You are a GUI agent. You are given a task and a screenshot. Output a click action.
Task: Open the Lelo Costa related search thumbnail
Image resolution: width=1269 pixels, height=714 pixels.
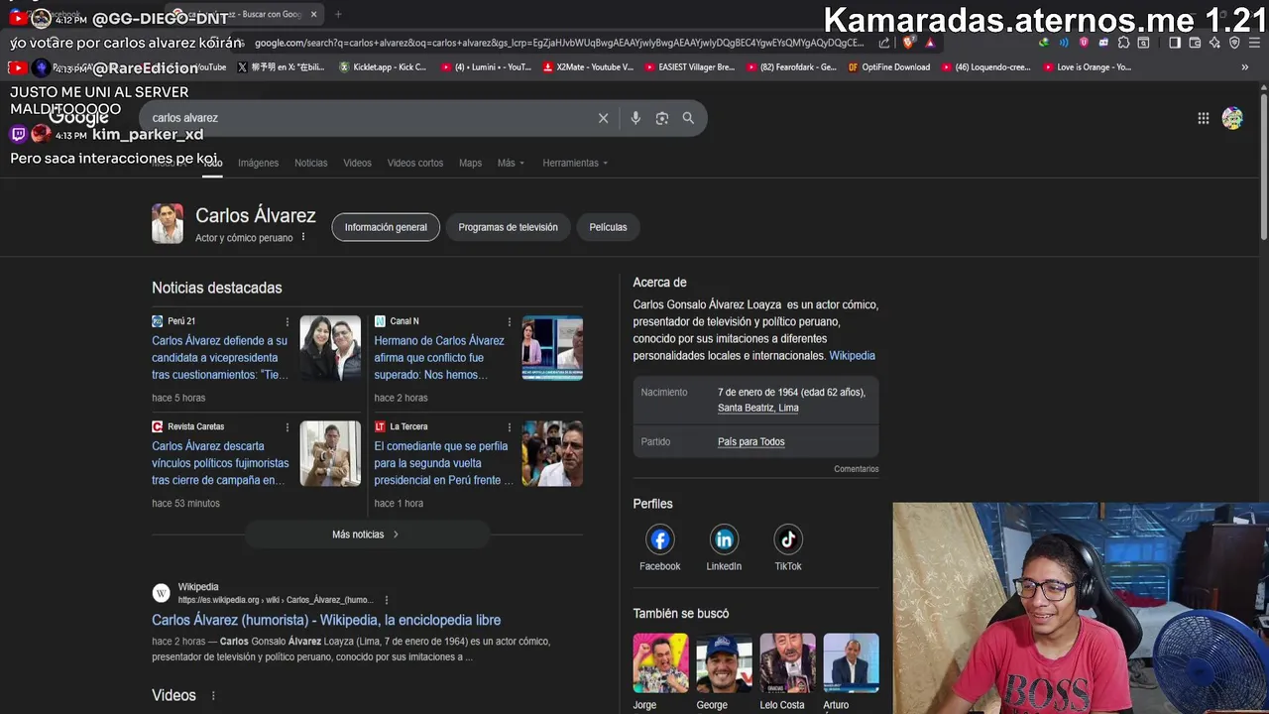pos(787,663)
